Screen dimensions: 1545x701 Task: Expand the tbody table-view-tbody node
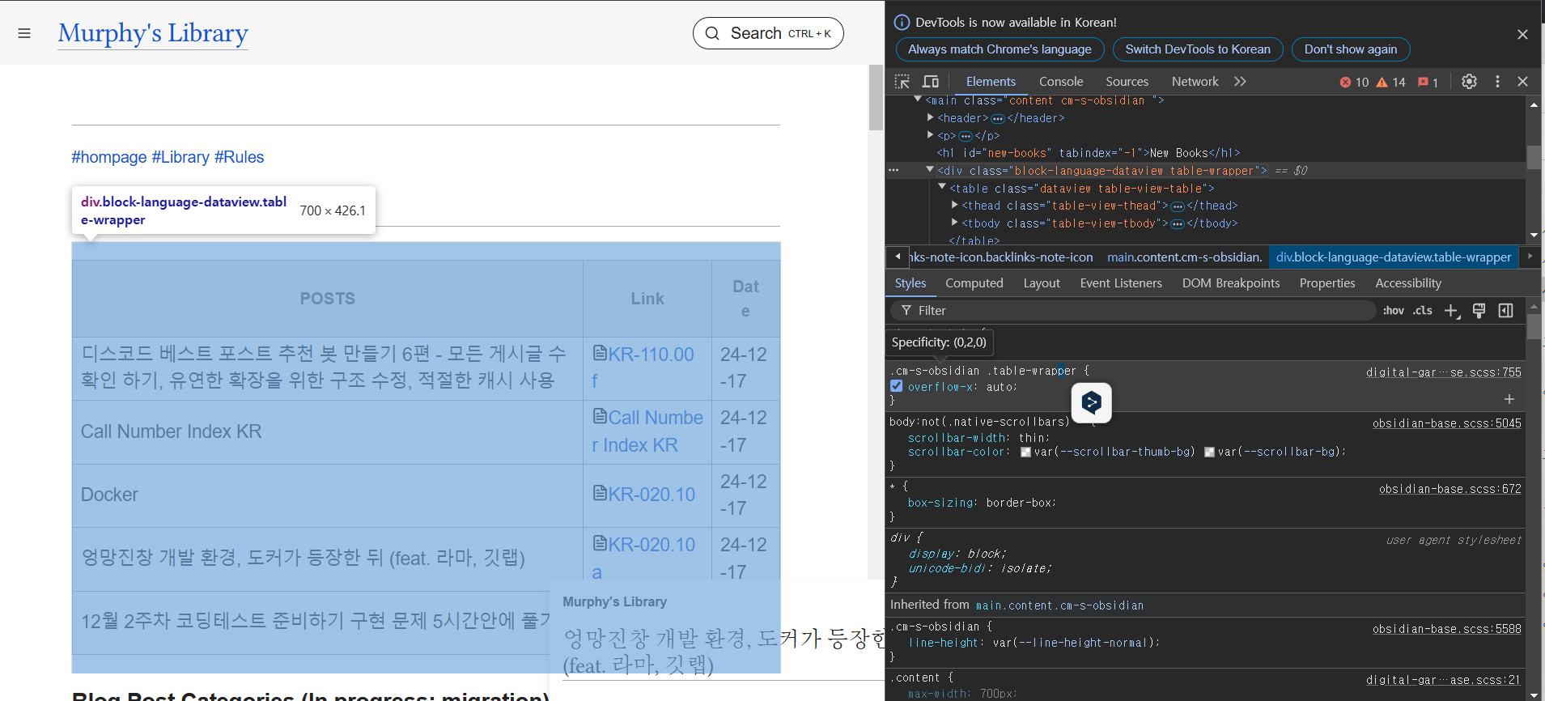(x=955, y=223)
